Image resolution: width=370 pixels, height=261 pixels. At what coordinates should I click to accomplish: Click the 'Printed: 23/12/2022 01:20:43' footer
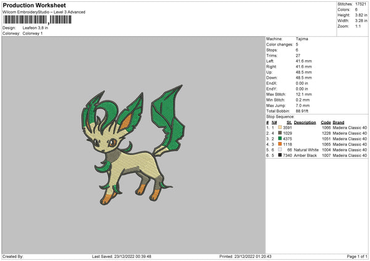click(245, 256)
